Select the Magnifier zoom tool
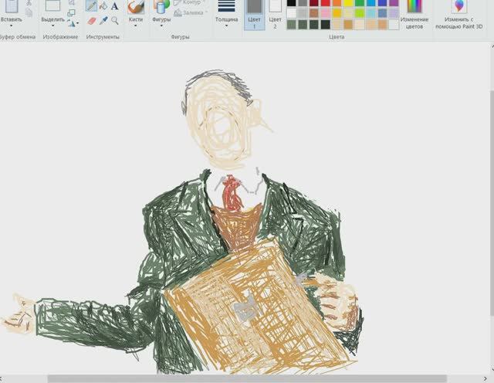494x383 pixels. [x=115, y=21]
